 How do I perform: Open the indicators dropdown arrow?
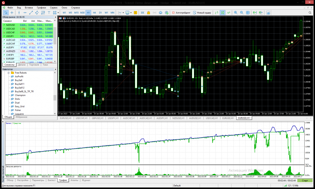(123, 13)
